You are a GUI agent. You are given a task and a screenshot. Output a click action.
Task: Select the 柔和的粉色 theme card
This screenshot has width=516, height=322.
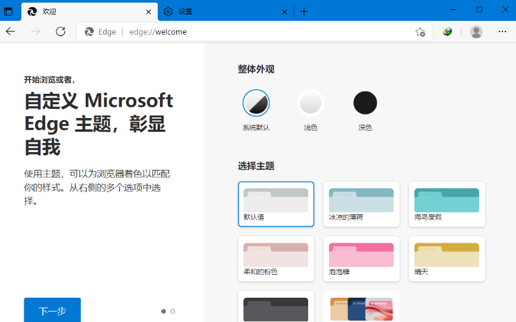coord(276,259)
